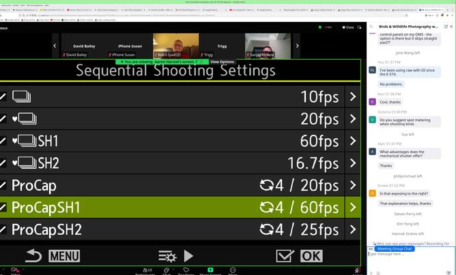Open the View Options dropdown

[222, 61]
